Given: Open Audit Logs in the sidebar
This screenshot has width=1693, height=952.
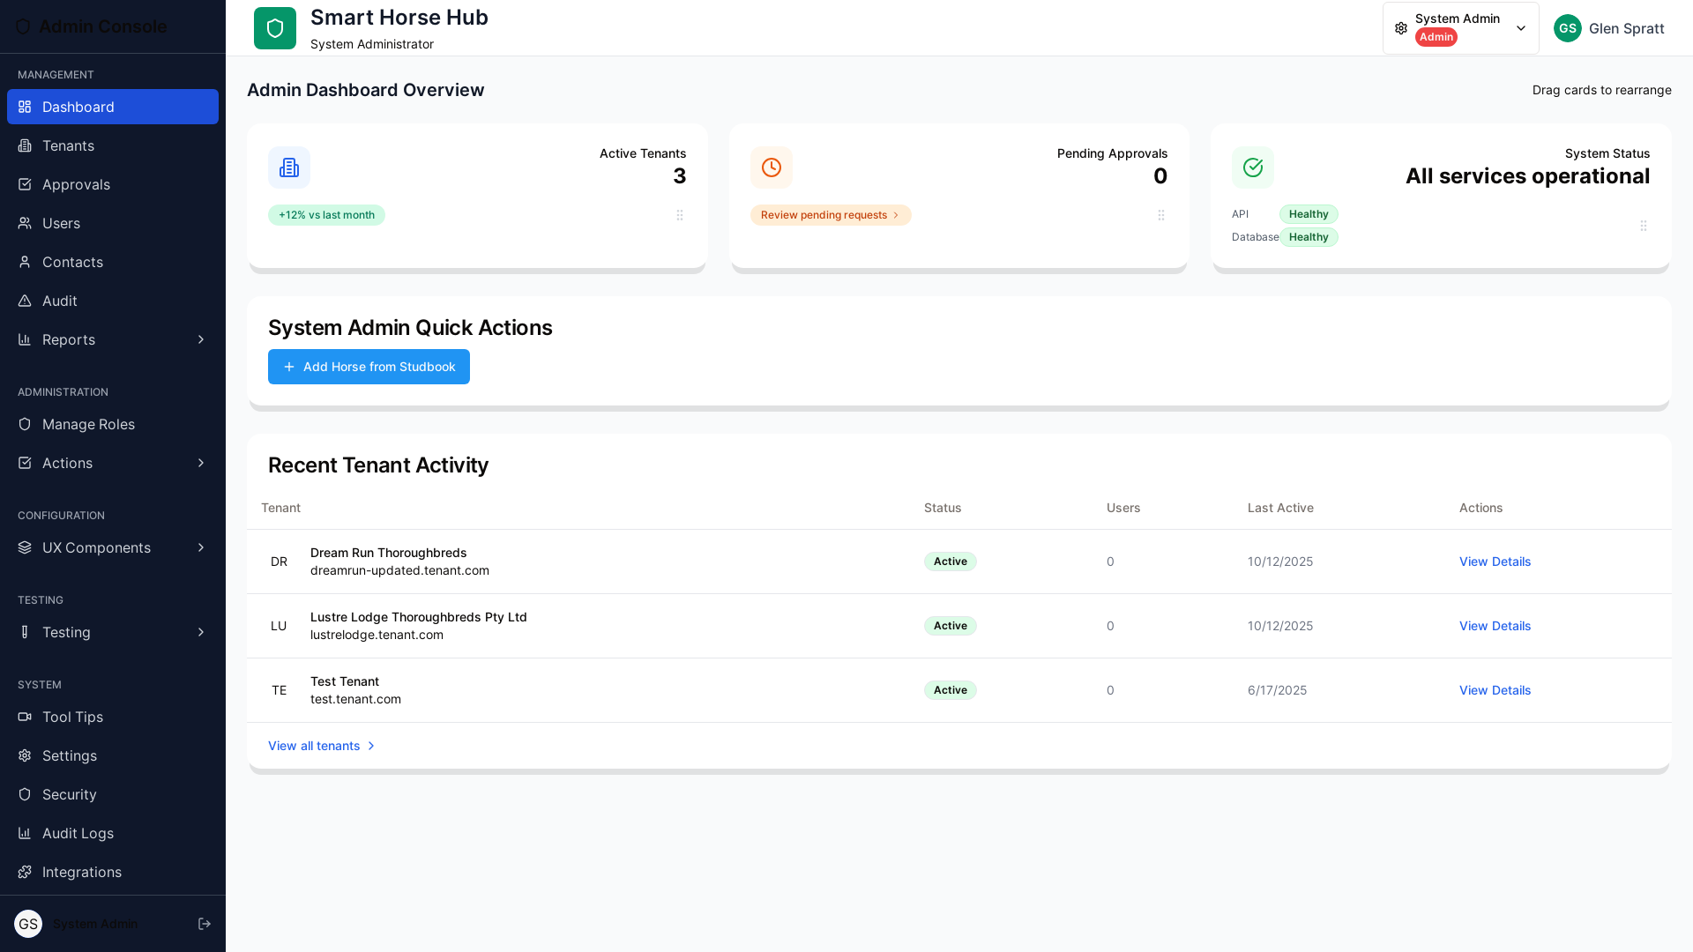Looking at the screenshot, I should 113,833.
